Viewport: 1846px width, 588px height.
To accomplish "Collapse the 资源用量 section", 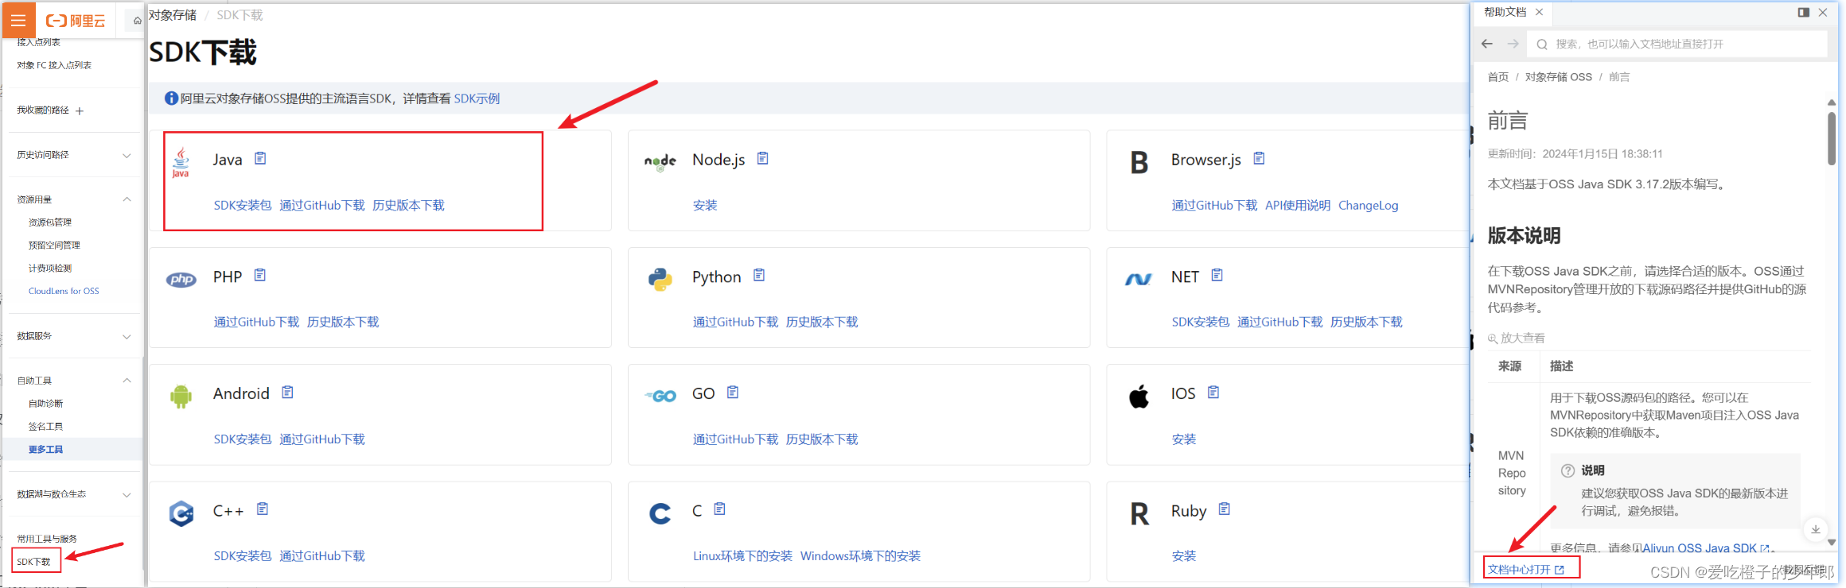I will click(127, 199).
